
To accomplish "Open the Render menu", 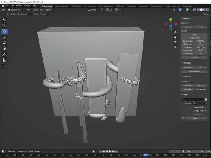I will pyautogui.click(x=19, y=5).
